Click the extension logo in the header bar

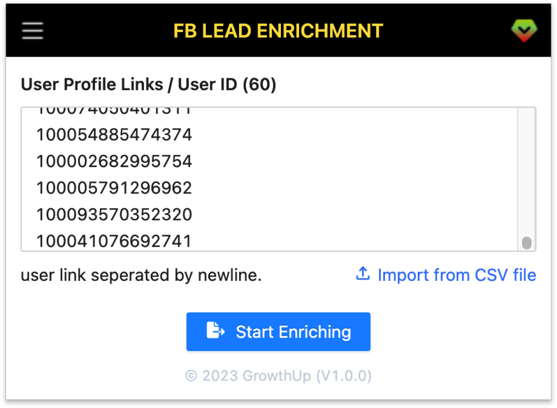(x=524, y=30)
